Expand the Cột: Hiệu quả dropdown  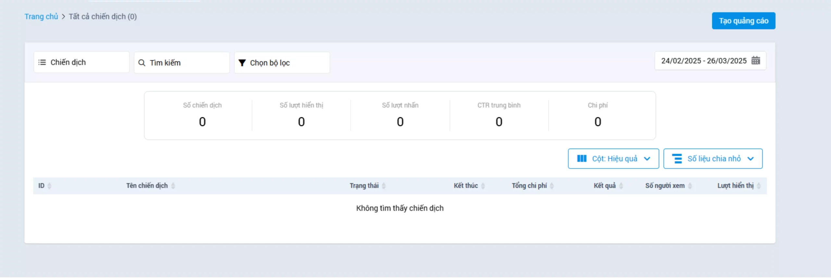tap(647, 159)
